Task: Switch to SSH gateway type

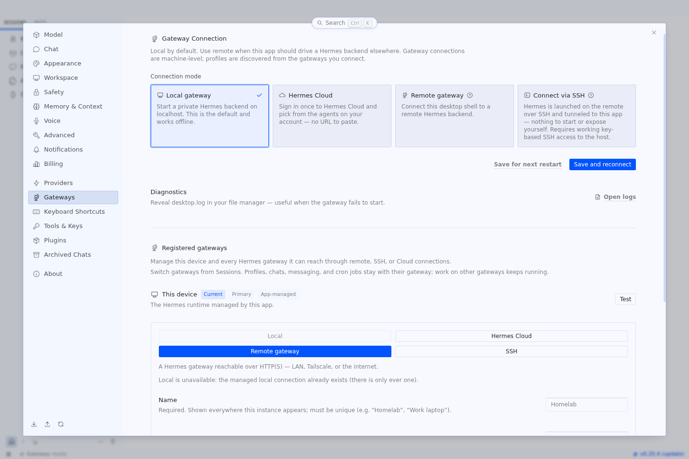Action: tap(511, 351)
